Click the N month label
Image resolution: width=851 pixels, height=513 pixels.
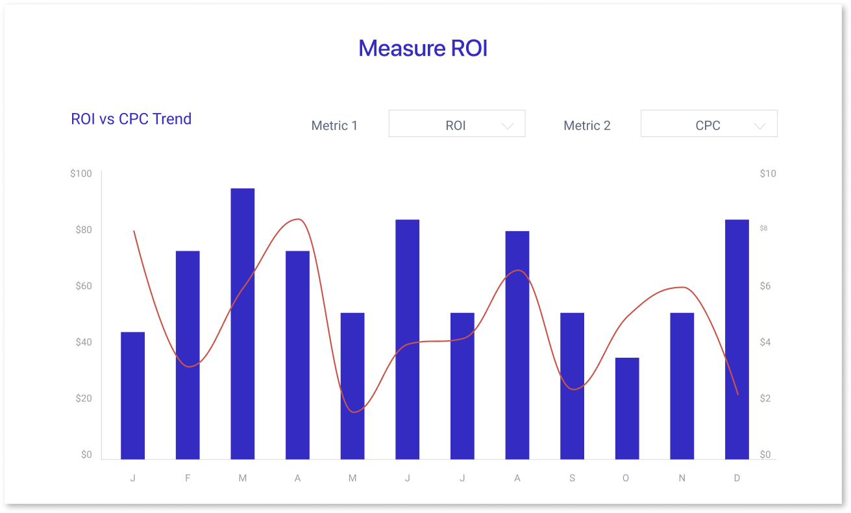coord(682,478)
